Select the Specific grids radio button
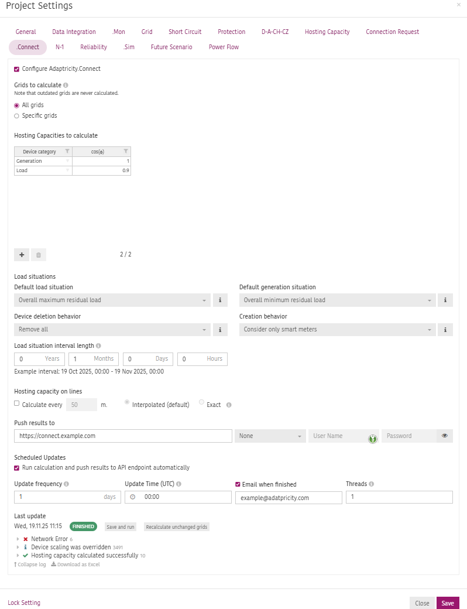The height and width of the screenshot is (609, 467). click(x=17, y=115)
